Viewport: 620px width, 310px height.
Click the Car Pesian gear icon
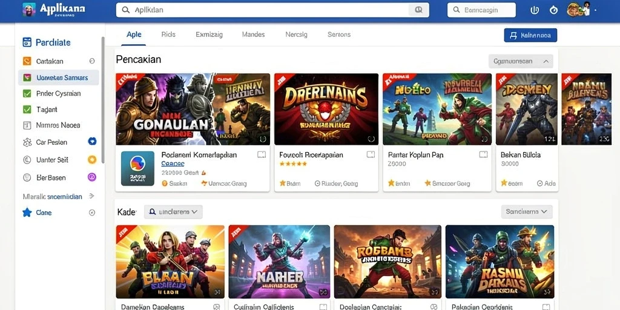click(27, 142)
